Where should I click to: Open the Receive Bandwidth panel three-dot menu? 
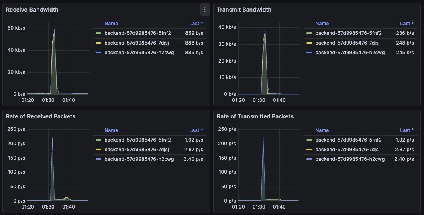point(205,10)
